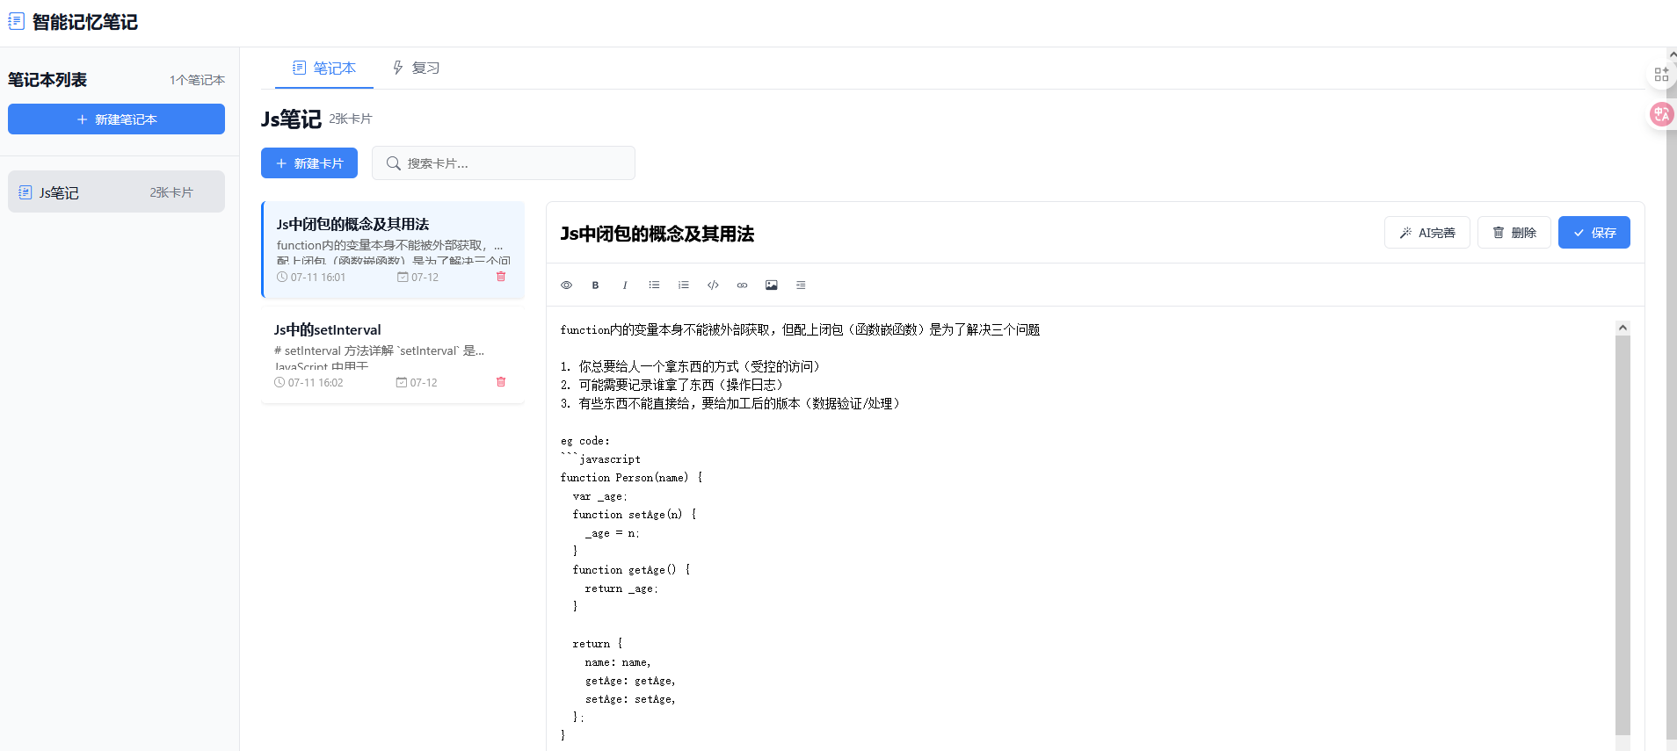Viewport: 1677px width, 751px height.
Task: Click the '```javascript' line in editor
Action: coord(600,459)
